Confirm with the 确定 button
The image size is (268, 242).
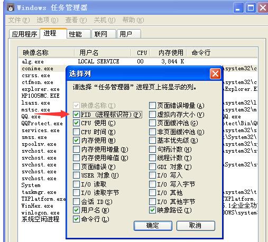(153, 226)
